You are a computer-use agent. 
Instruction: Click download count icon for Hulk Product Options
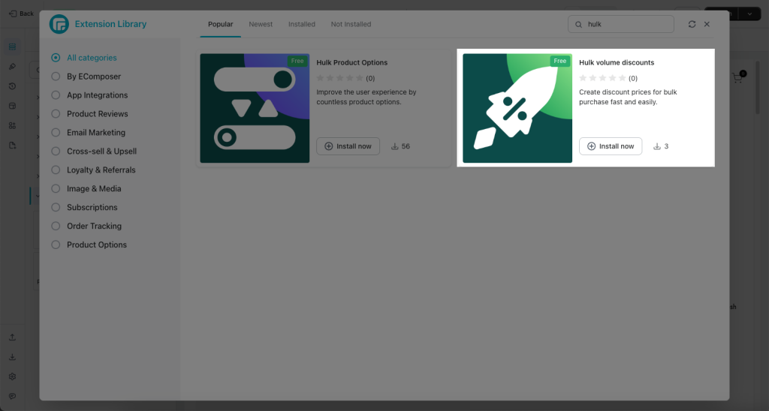394,146
